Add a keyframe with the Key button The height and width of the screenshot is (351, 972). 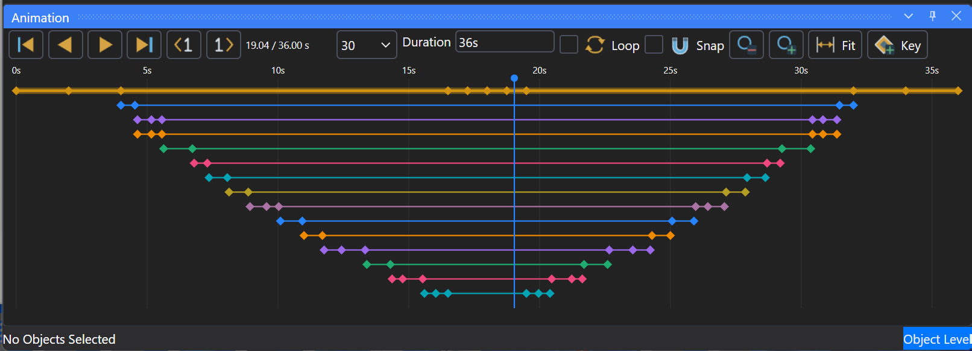897,45
